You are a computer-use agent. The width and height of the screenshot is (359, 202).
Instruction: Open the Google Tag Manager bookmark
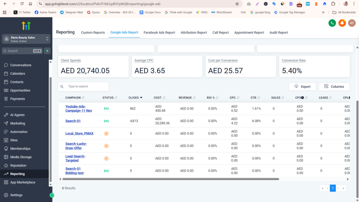pyautogui.click(x=290, y=12)
